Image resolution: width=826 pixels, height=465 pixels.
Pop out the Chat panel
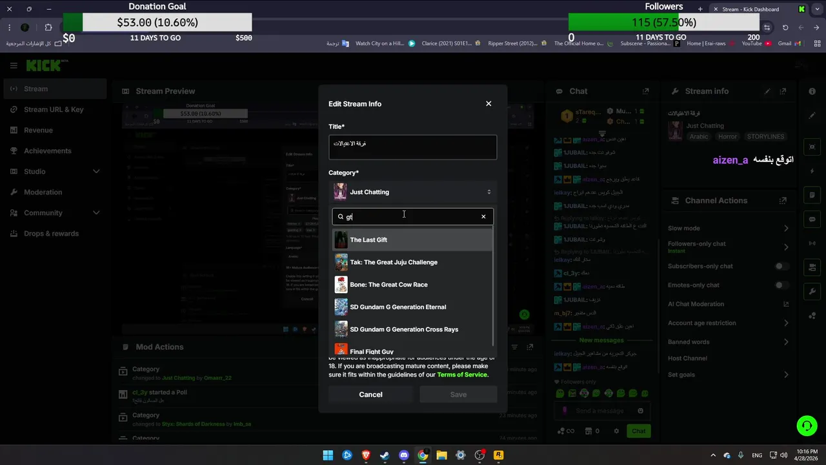[x=646, y=91]
